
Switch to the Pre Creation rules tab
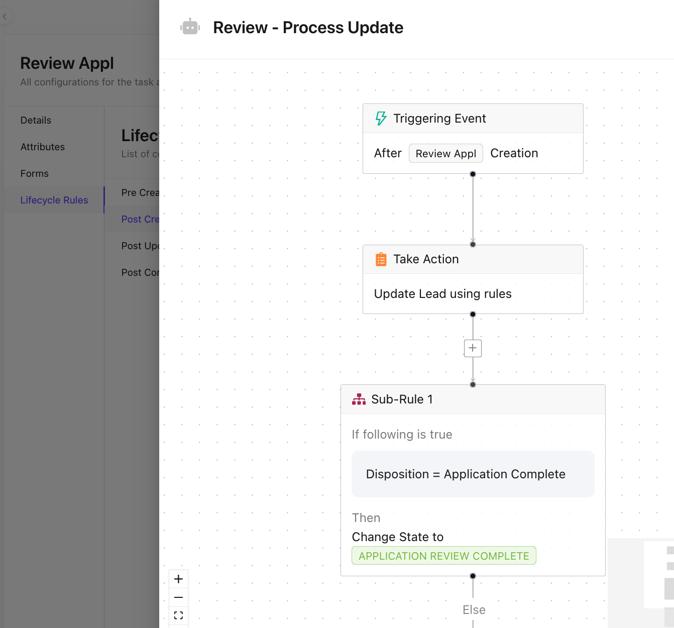pyautogui.click(x=140, y=192)
